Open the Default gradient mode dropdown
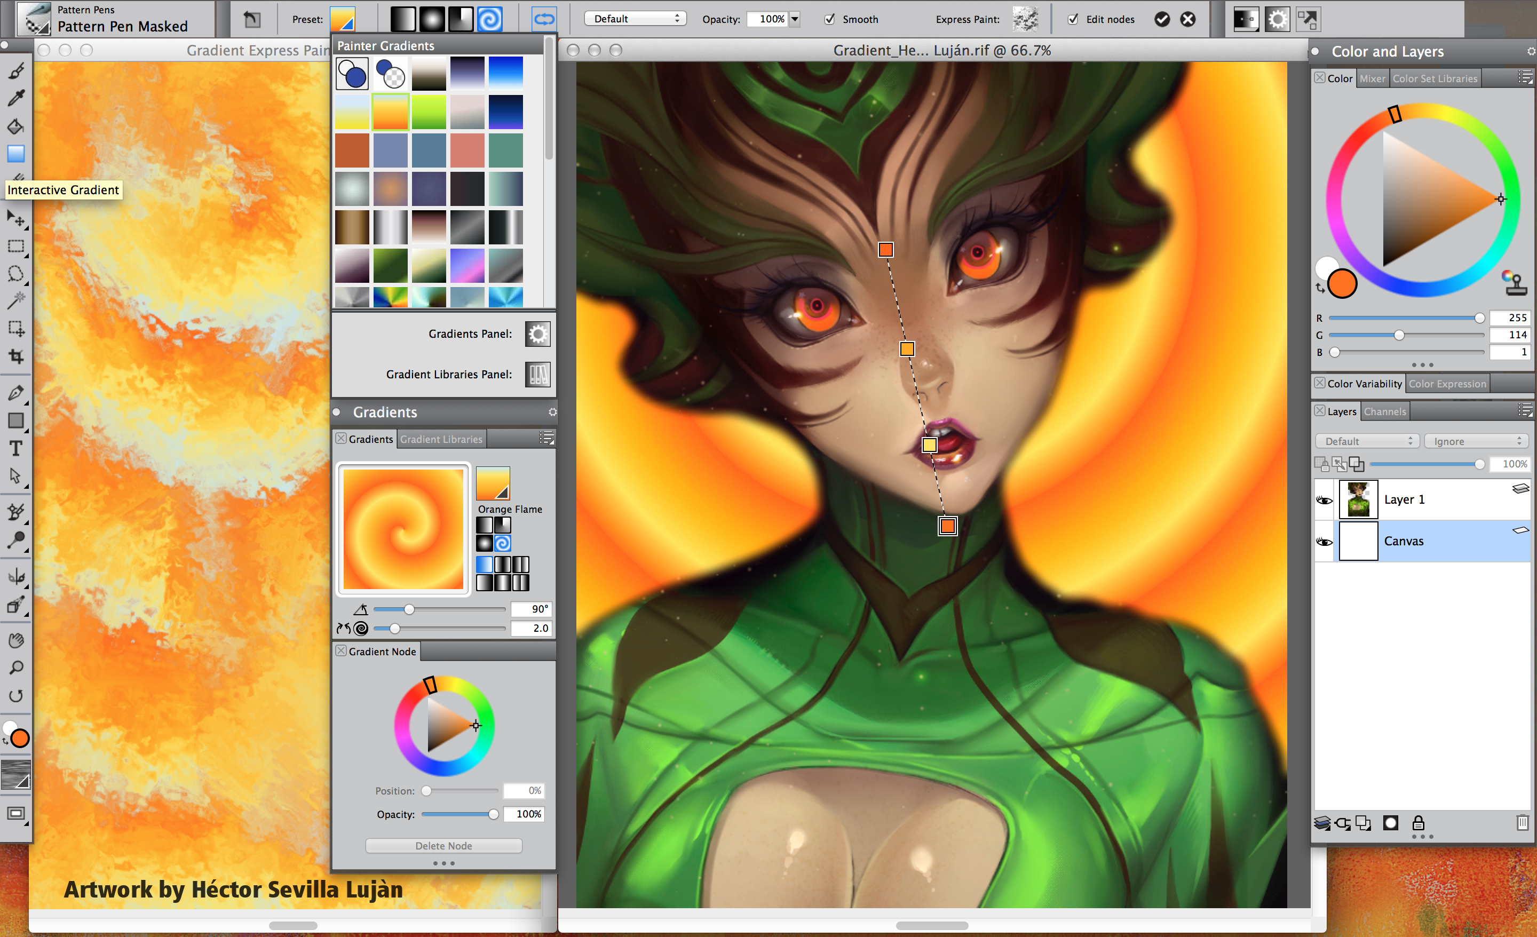Image resolution: width=1537 pixels, height=937 pixels. tap(635, 19)
